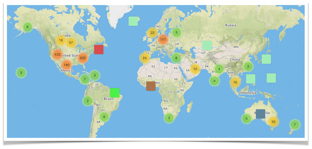
Task: Open the 18 cluster in western Canada
Action: (61, 40)
